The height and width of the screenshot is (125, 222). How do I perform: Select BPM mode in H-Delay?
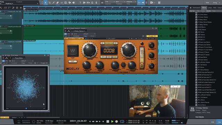pyautogui.click(x=103, y=57)
